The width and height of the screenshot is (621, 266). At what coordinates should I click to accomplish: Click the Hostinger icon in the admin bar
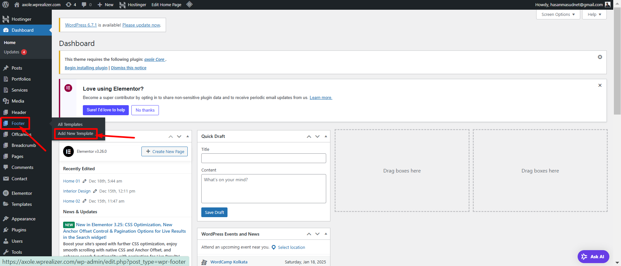122,5
